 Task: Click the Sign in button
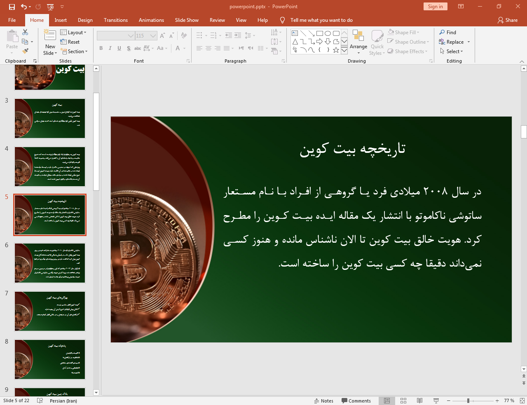(x=435, y=7)
